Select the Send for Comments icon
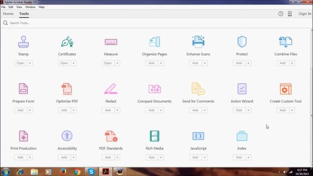313x176 pixels. click(198, 89)
